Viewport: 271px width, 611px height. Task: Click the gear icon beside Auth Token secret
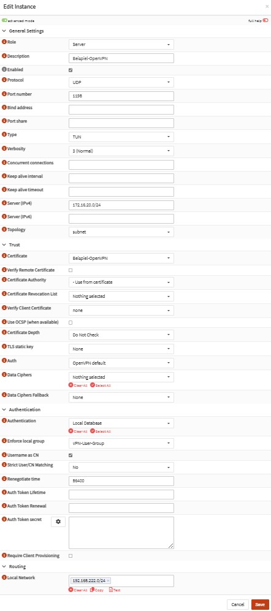pyautogui.click(x=58, y=522)
